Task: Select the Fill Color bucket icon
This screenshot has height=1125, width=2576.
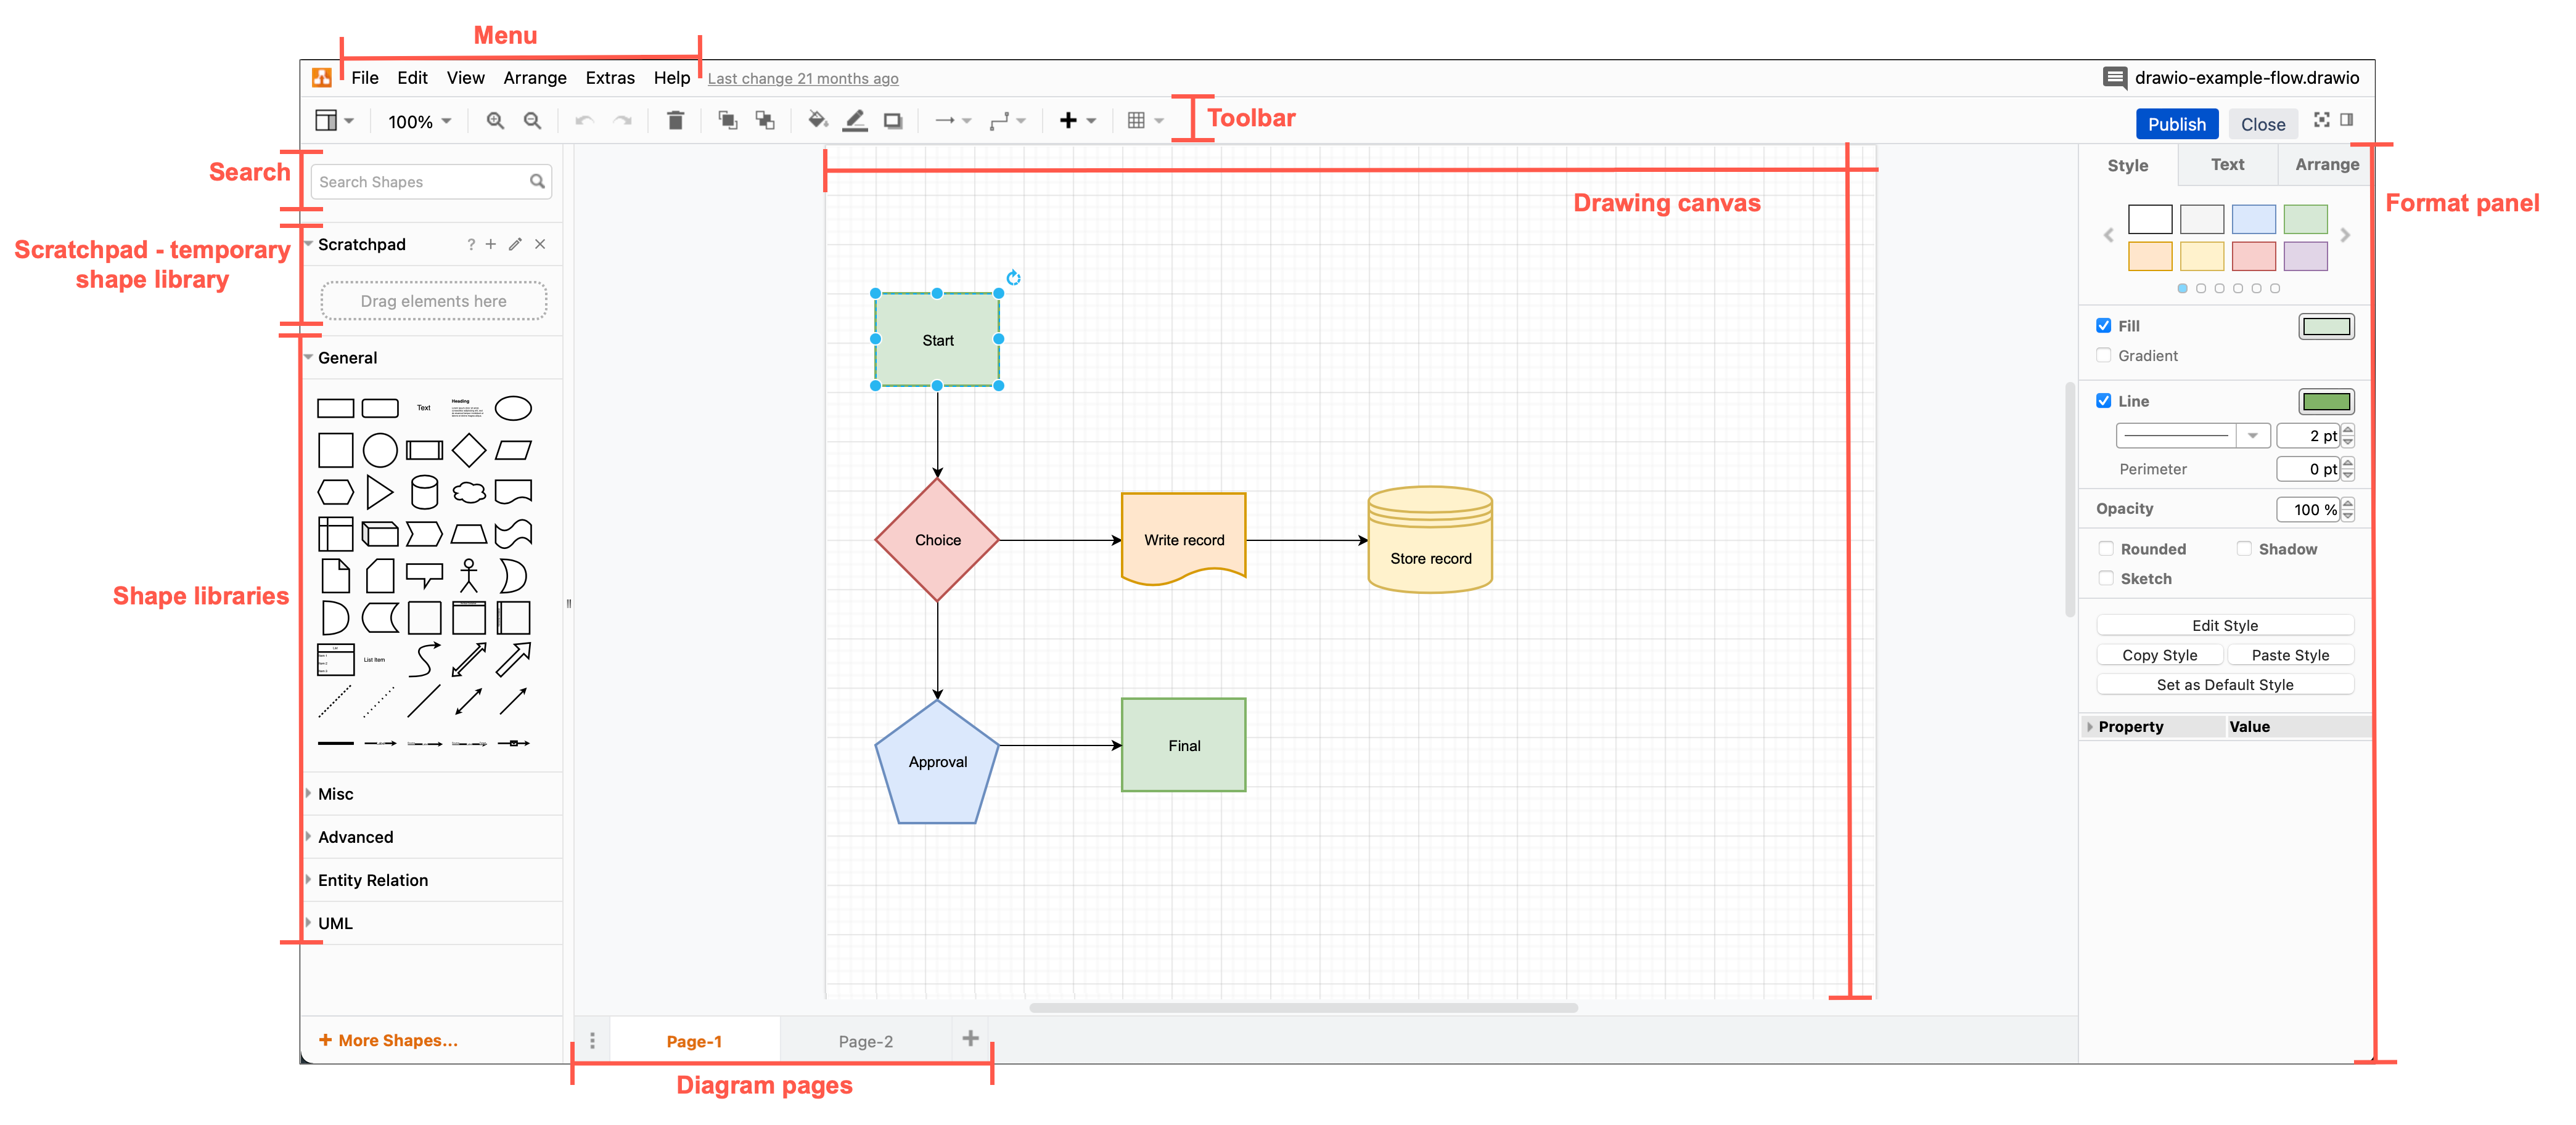Action: [818, 120]
